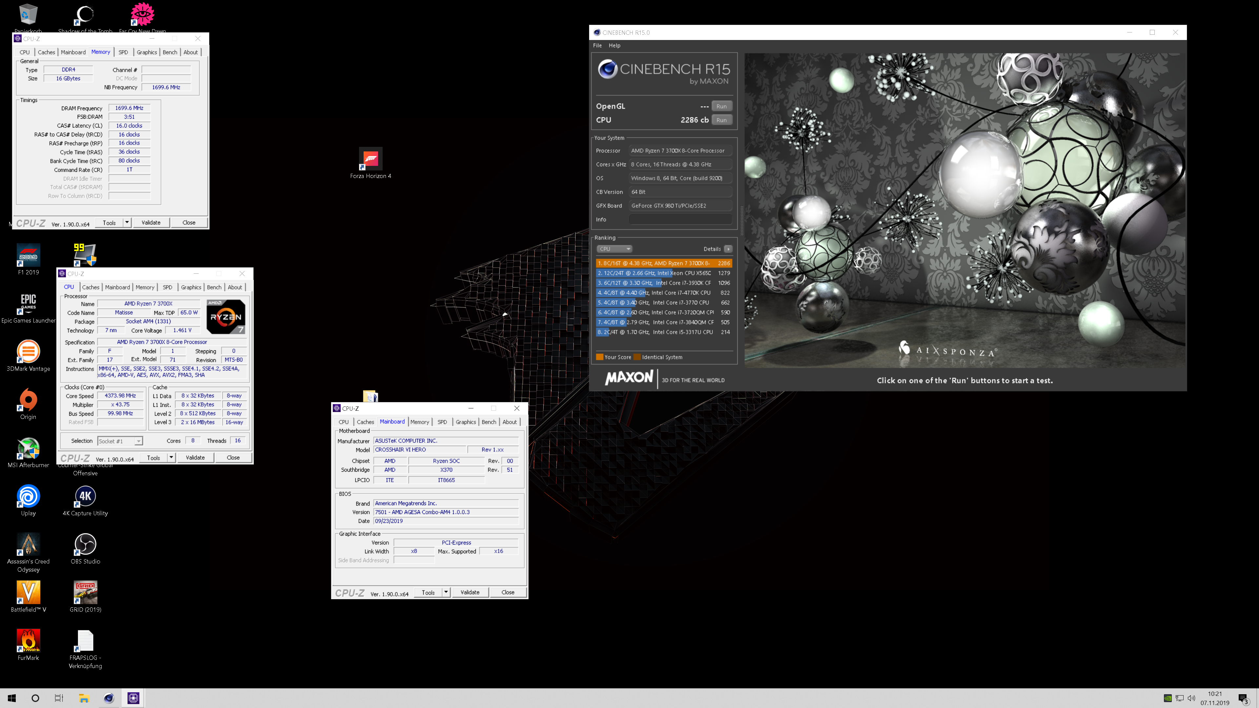Screen dimensions: 1259x708
Task: Click the Core Speed value 4373.98 MHz
Action: pyautogui.click(x=120, y=396)
